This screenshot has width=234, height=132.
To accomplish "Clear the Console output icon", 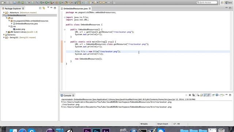I will pos(198,95).
